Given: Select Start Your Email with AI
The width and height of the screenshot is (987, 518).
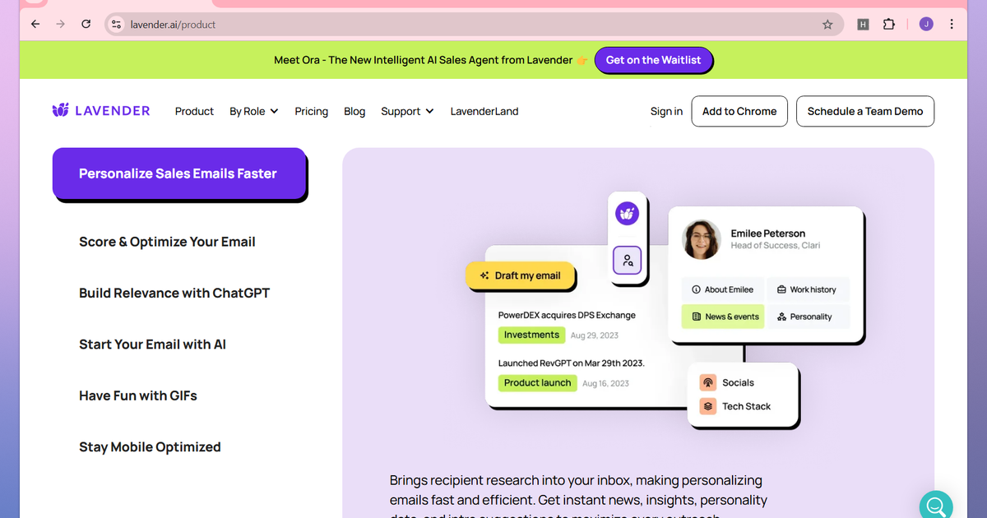Looking at the screenshot, I should [152, 345].
